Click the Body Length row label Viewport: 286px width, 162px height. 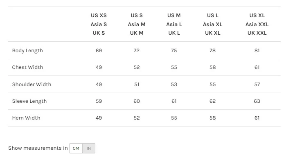(x=27, y=51)
